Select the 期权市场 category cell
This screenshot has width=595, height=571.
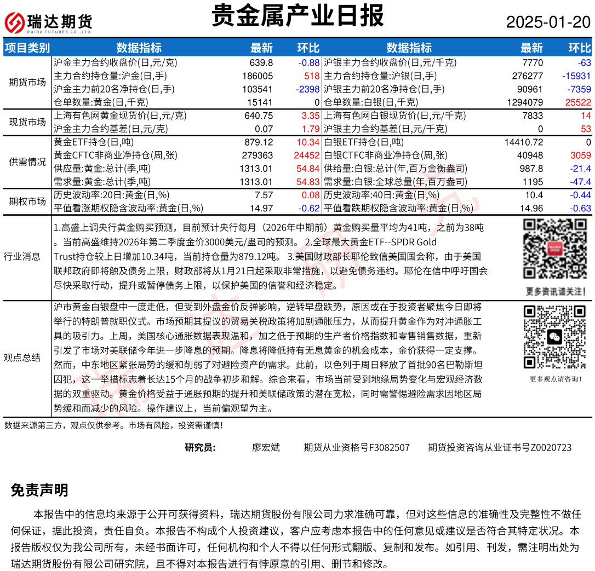click(27, 201)
